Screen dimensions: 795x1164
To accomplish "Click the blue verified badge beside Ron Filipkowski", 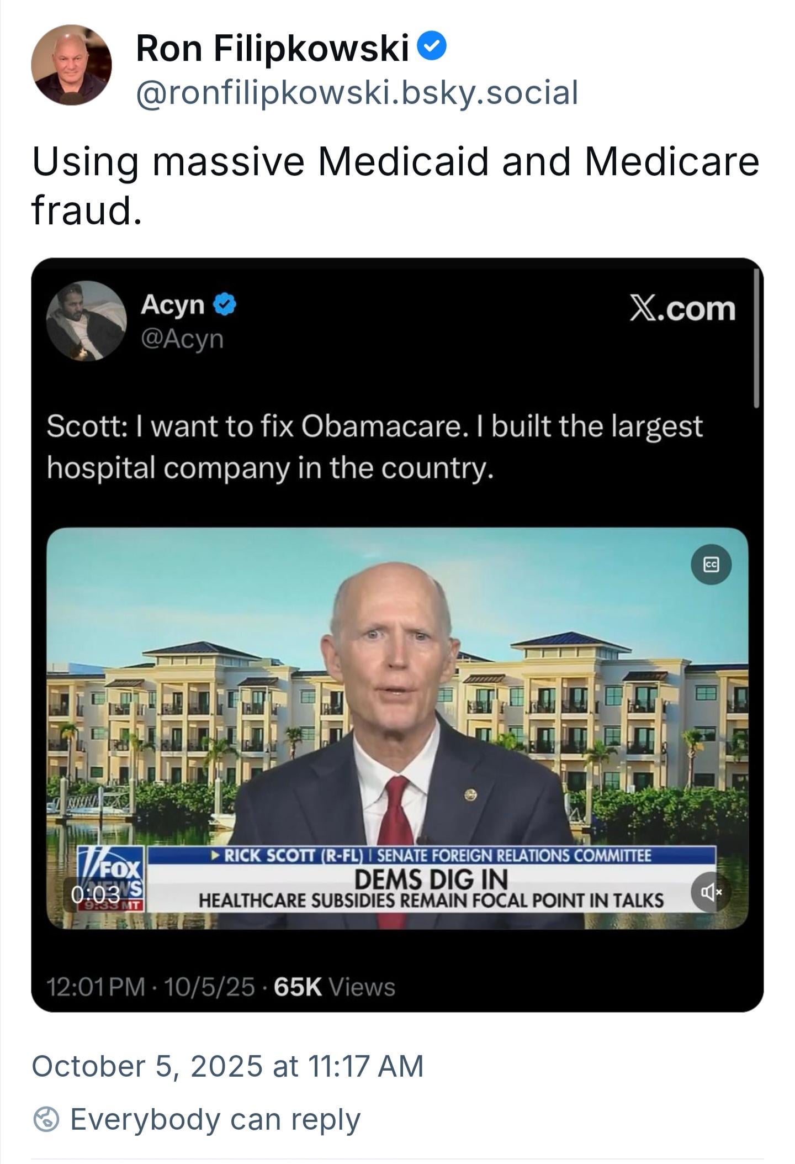I will pyautogui.click(x=431, y=47).
